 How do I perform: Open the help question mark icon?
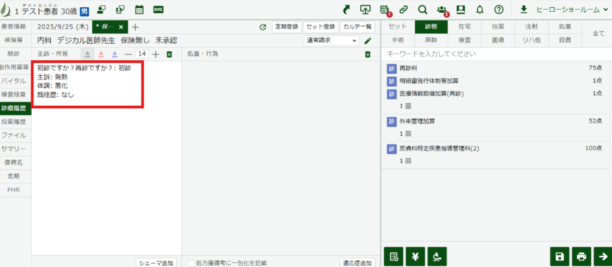[499, 10]
